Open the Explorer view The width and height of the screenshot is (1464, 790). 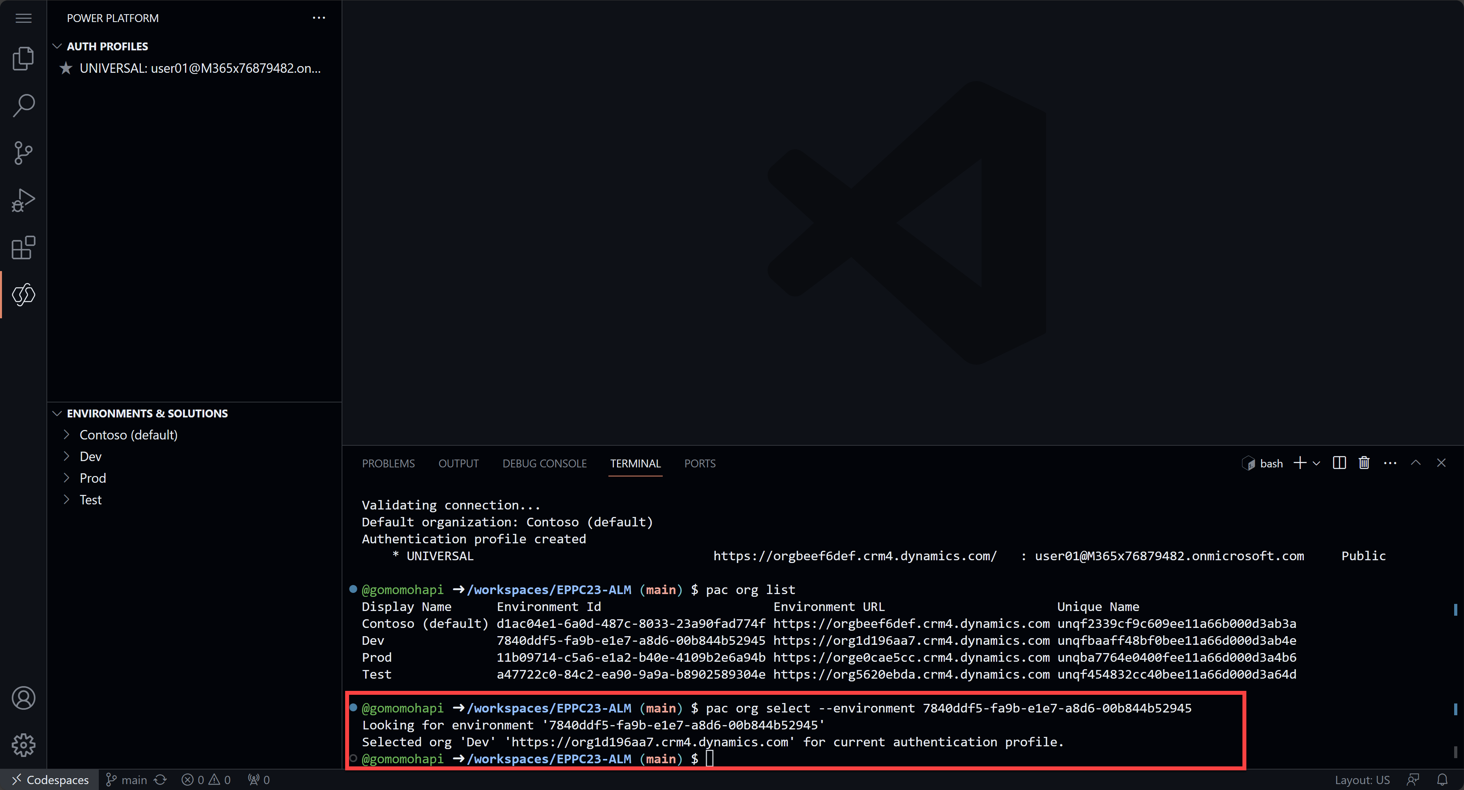tap(23, 58)
